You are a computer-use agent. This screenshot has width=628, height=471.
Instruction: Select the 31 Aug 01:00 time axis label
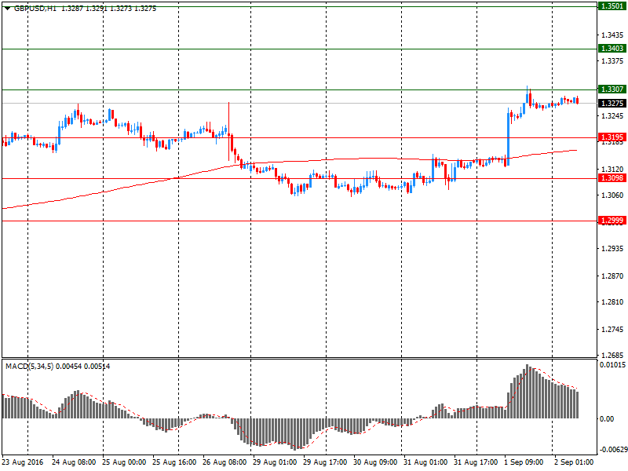[x=425, y=462]
